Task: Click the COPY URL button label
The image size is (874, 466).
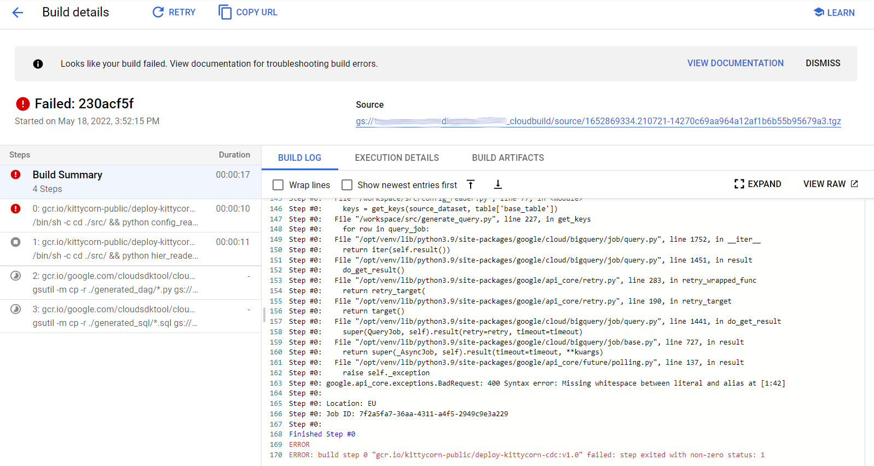Action: (x=257, y=12)
